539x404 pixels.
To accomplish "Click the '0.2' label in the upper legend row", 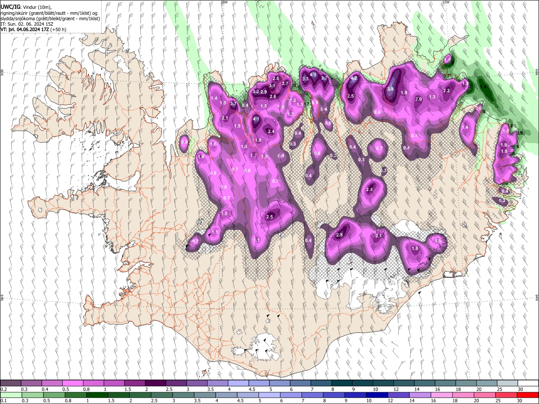I will tap(4, 389).
